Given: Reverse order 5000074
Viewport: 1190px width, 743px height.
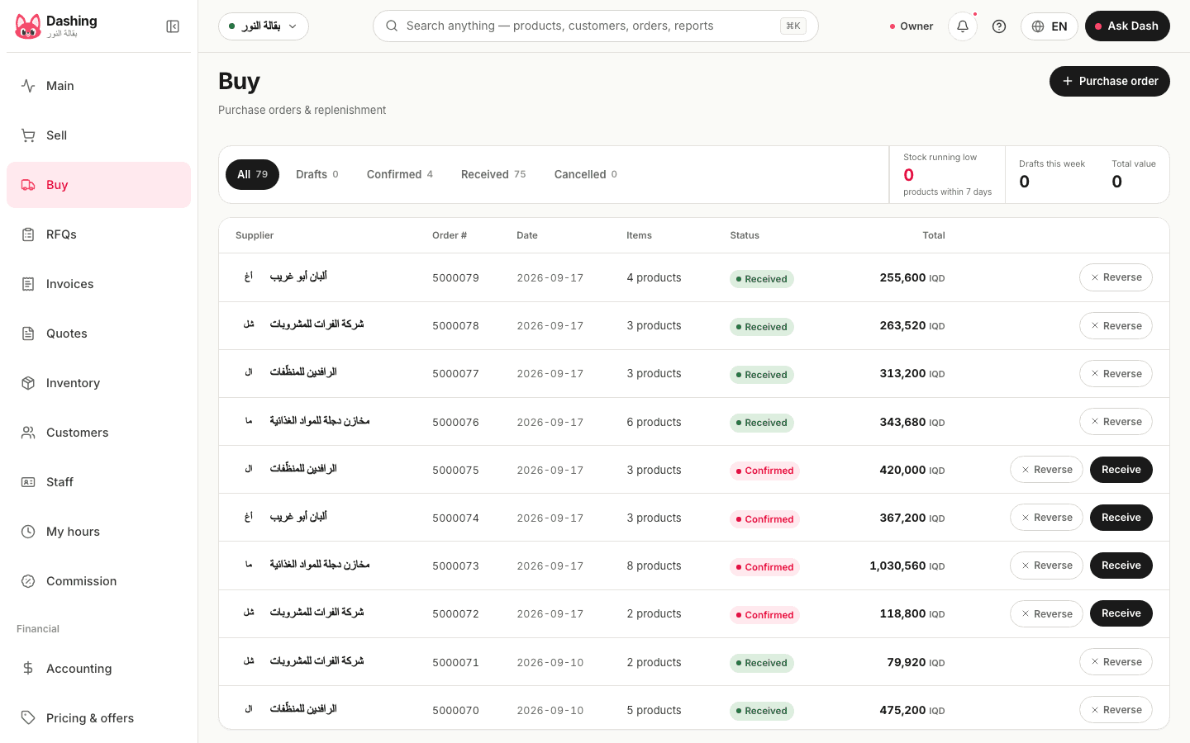Looking at the screenshot, I should 1046,518.
